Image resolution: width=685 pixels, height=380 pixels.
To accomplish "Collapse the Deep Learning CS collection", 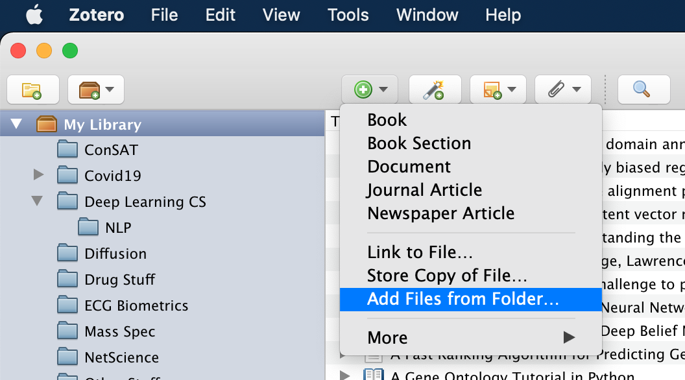I will click(x=38, y=201).
